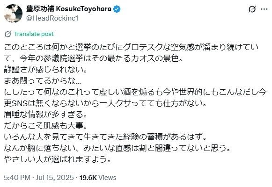Click the small icon left of Translate post
Image resolution: width=272 pixels, height=187 pixels.
[x=8, y=34]
